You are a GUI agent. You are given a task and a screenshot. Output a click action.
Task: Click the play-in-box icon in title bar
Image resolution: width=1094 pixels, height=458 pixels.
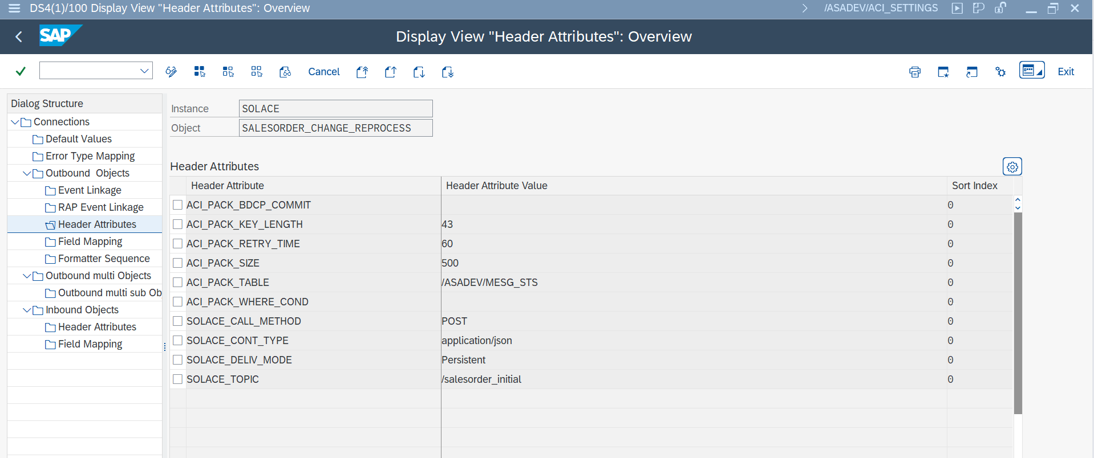(x=957, y=8)
